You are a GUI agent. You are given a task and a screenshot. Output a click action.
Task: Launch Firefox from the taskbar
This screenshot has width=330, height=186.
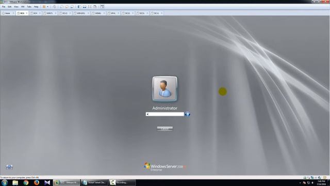(37, 182)
